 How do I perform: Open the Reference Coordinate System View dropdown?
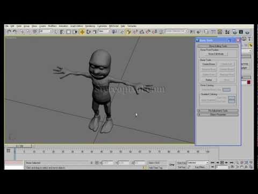point(104,31)
